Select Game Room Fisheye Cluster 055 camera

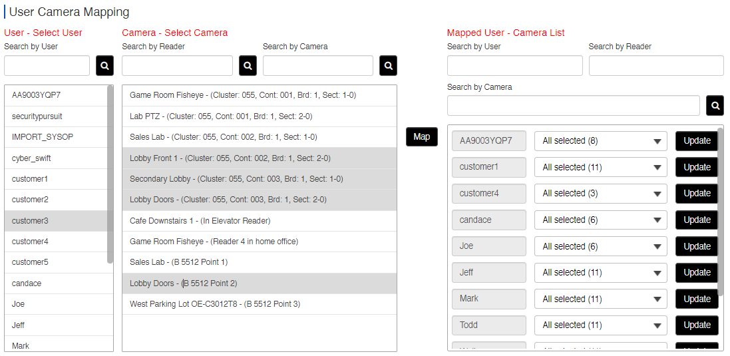pos(260,95)
